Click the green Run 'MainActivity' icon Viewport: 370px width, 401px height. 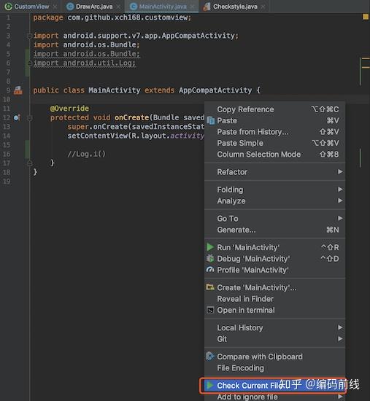point(210,247)
